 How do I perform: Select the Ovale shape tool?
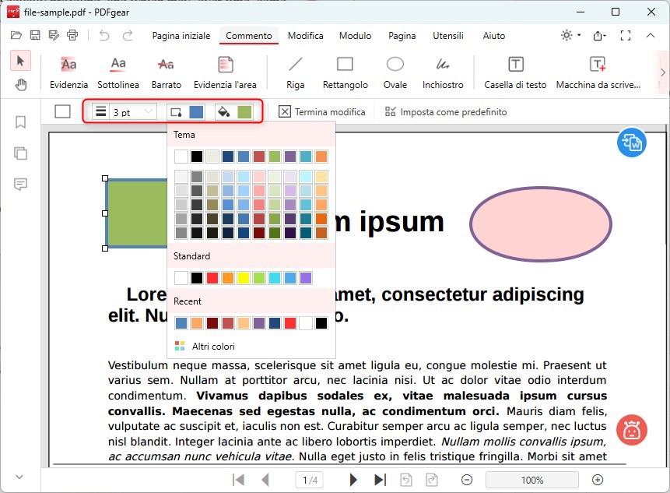[x=394, y=71]
